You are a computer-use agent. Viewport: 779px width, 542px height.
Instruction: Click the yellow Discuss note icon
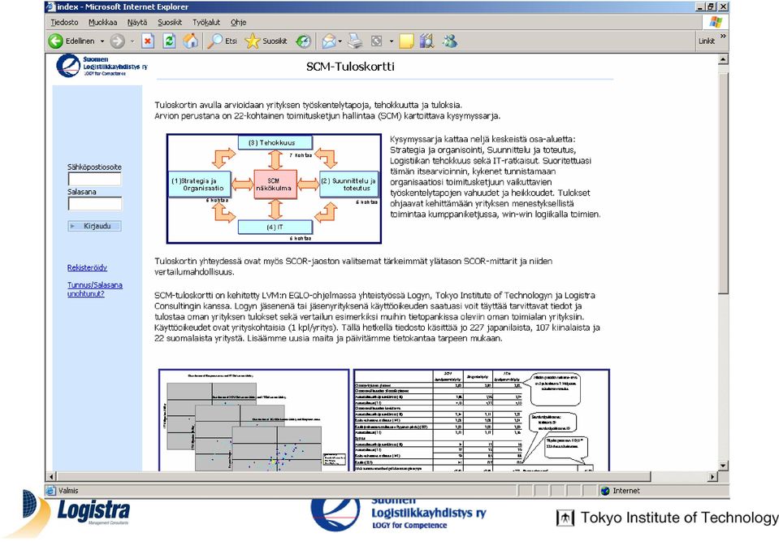coord(406,41)
